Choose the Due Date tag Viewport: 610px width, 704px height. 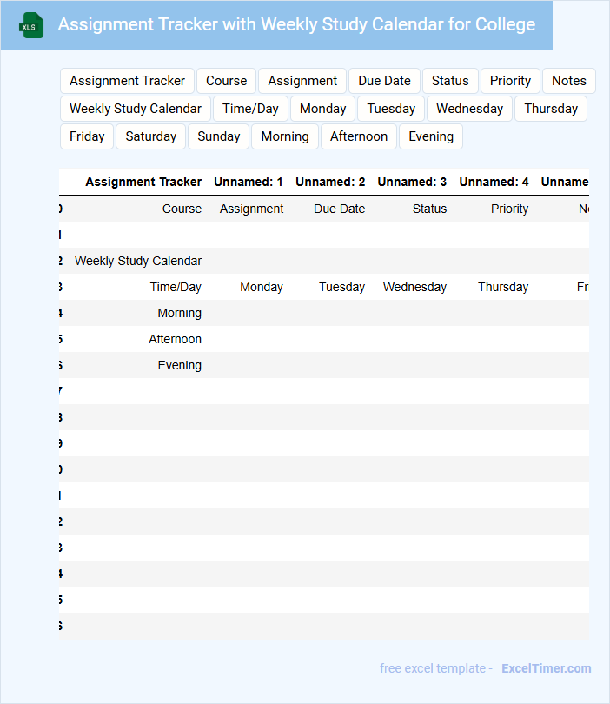(x=384, y=81)
